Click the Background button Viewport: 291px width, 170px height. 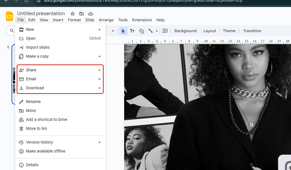click(x=185, y=31)
